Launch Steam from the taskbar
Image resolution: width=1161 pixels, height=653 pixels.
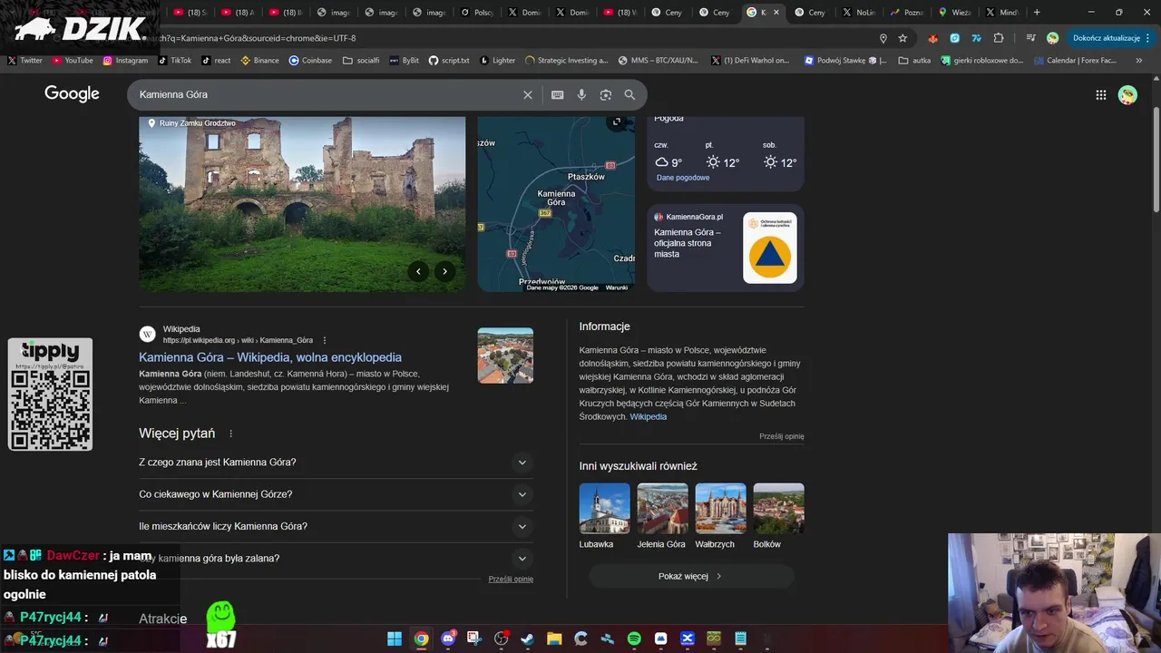527,638
